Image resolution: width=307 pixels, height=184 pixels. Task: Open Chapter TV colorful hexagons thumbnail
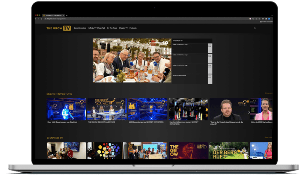pyautogui.click(x=107, y=150)
